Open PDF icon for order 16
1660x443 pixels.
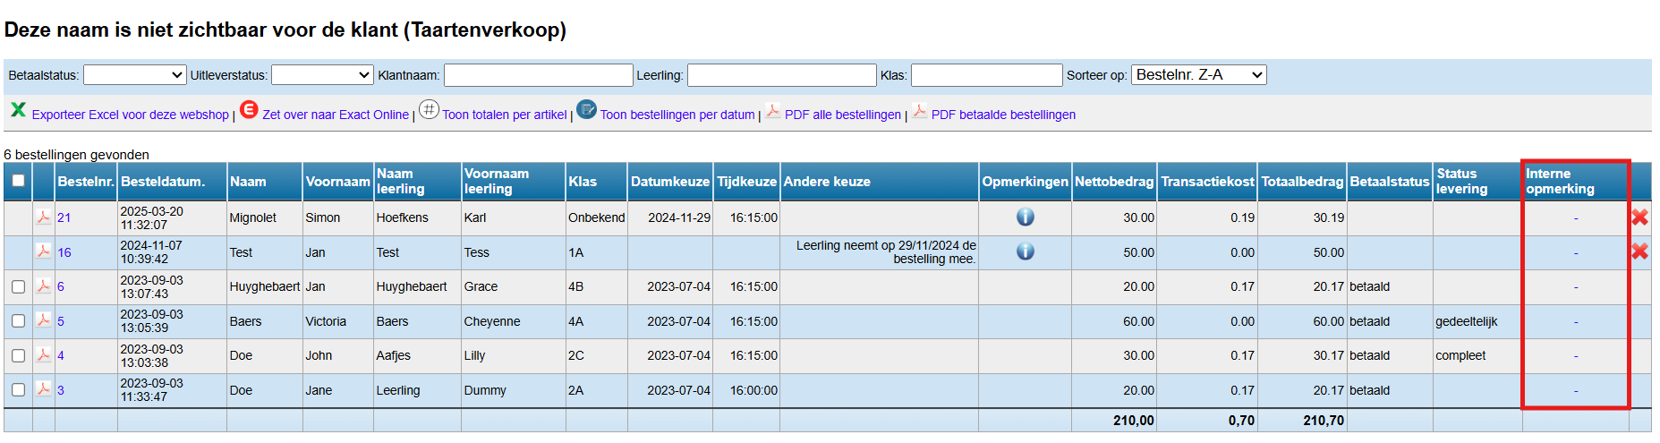point(43,251)
